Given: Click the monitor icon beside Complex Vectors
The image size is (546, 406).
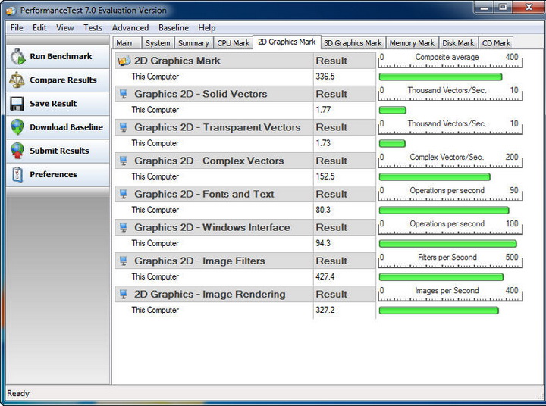Looking at the screenshot, I should tap(124, 161).
